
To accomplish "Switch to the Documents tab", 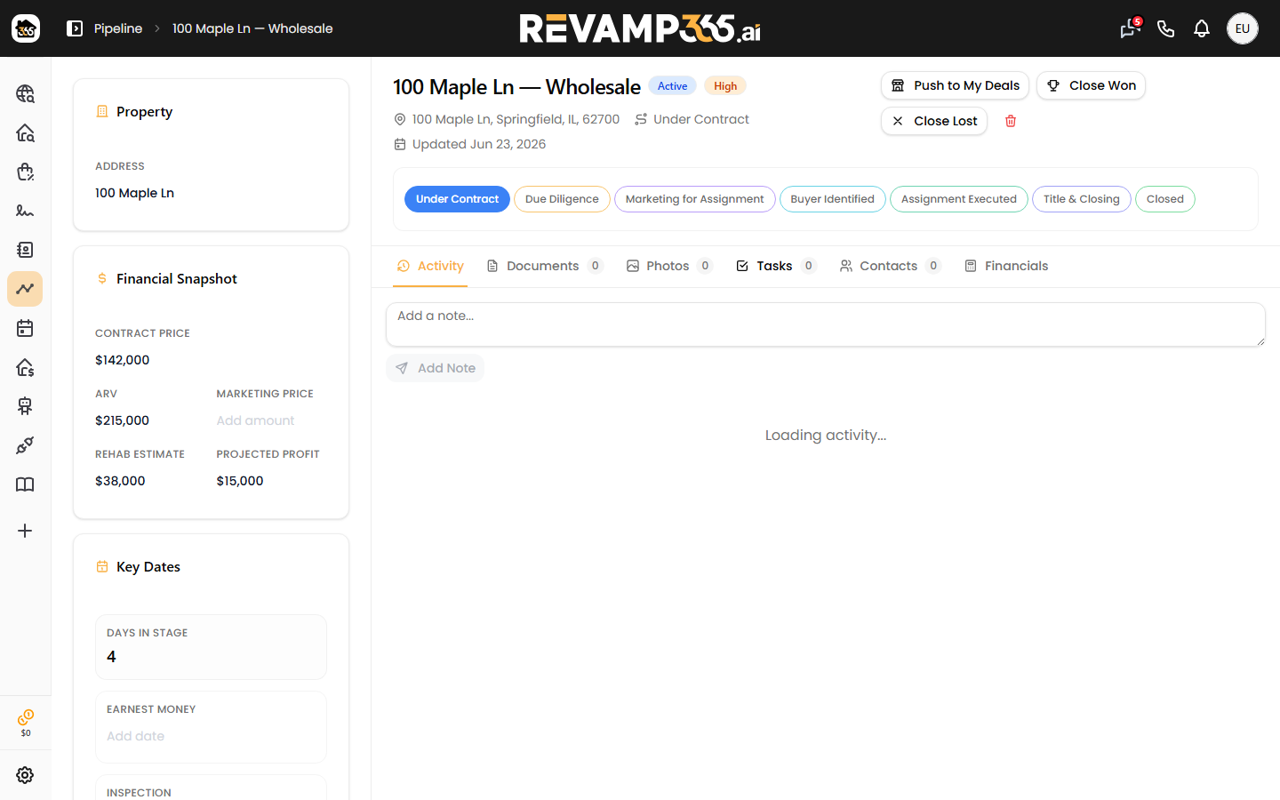I will pos(544,266).
